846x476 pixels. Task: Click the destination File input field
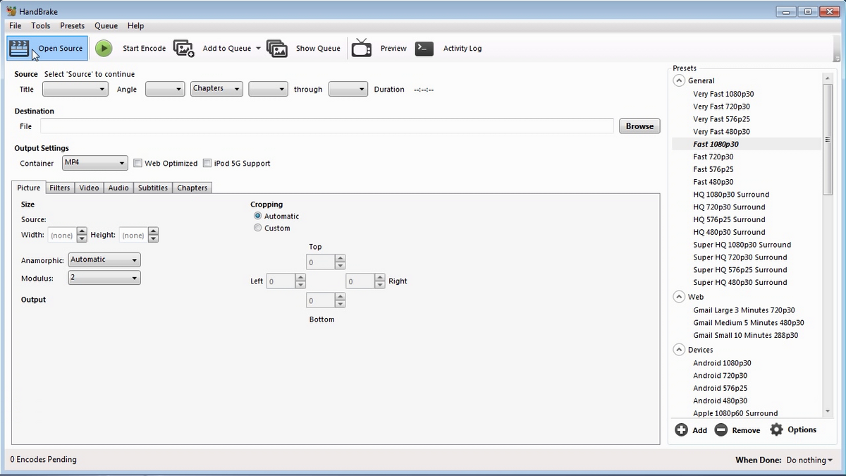point(327,126)
